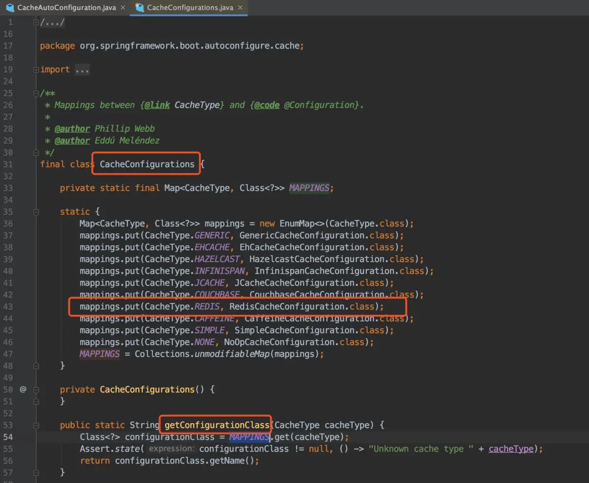Open the @link tag in Javadoc

click(157, 105)
